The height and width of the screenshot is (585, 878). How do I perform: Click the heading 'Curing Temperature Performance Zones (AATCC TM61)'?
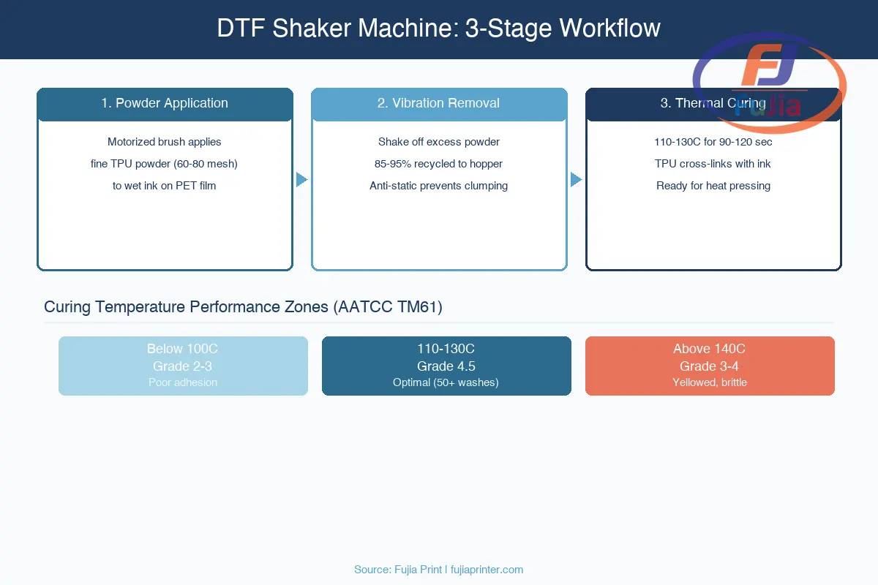click(x=243, y=307)
